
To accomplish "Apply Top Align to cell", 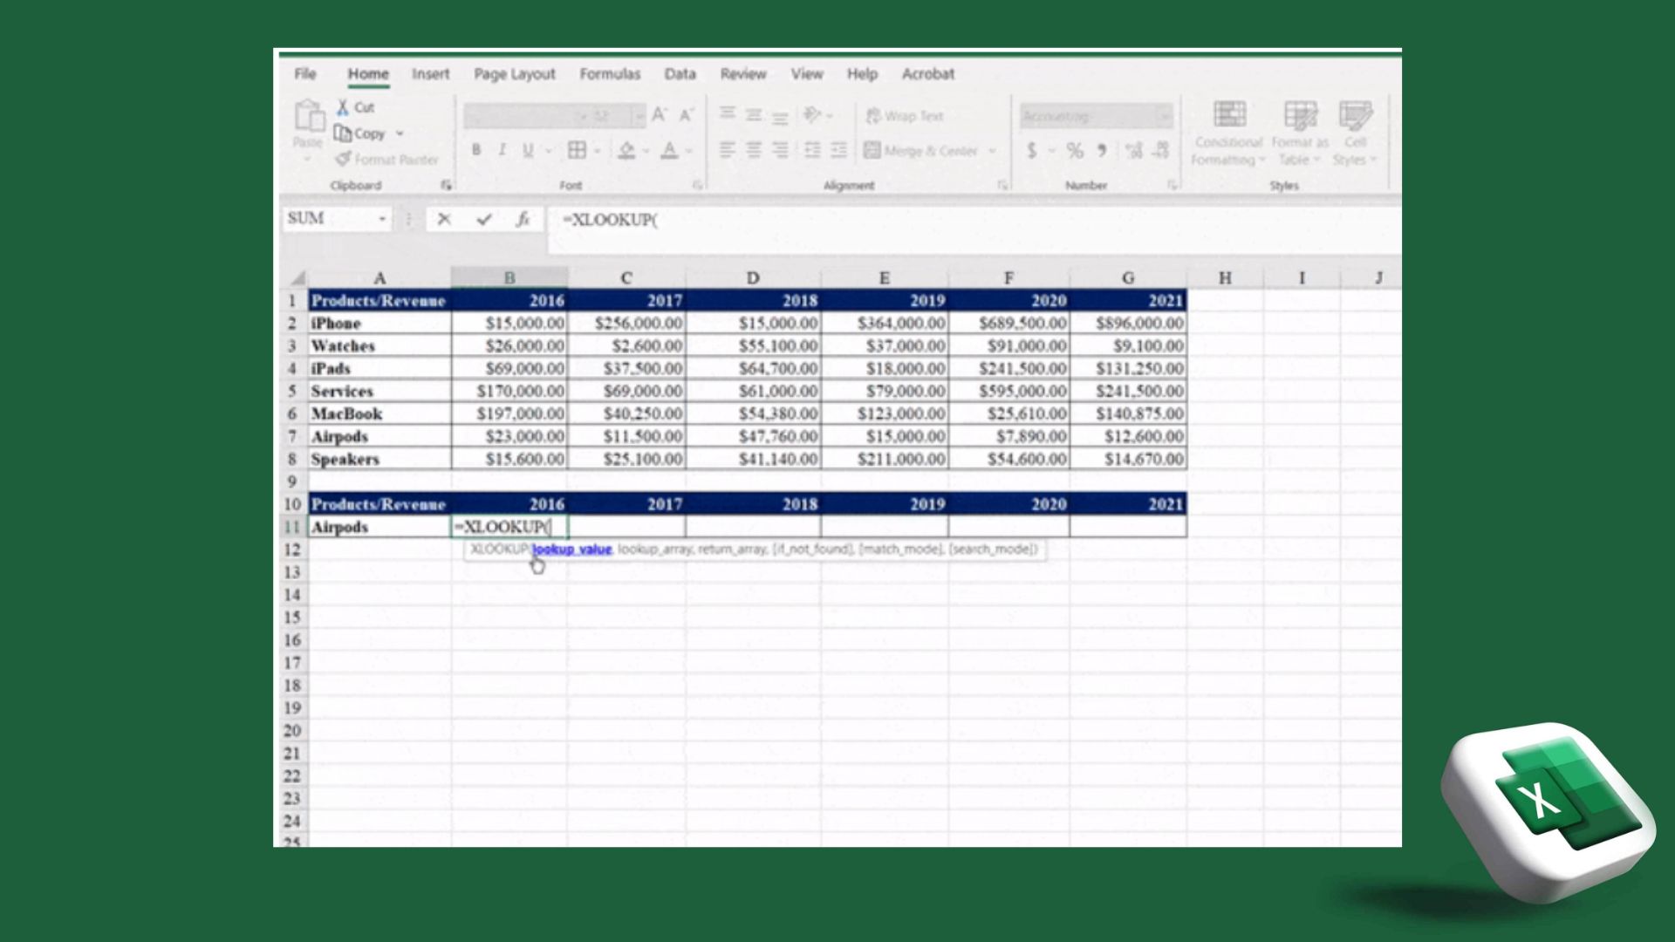I will tap(727, 114).
